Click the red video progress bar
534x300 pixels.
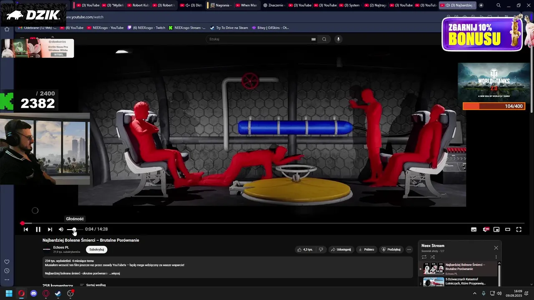pyautogui.click(x=273, y=223)
